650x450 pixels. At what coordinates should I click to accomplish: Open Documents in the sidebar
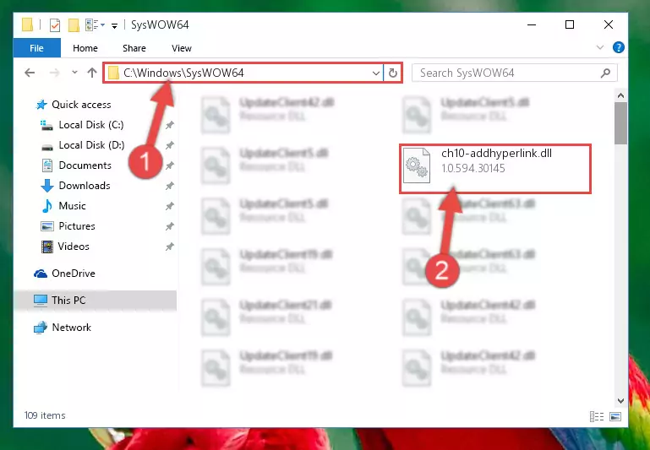click(77, 165)
